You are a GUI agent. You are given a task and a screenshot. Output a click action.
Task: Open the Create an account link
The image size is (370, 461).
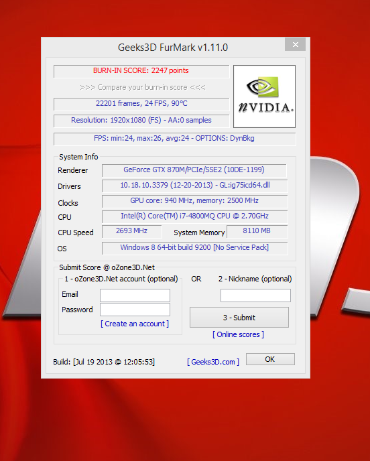click(x=135, y=324)
